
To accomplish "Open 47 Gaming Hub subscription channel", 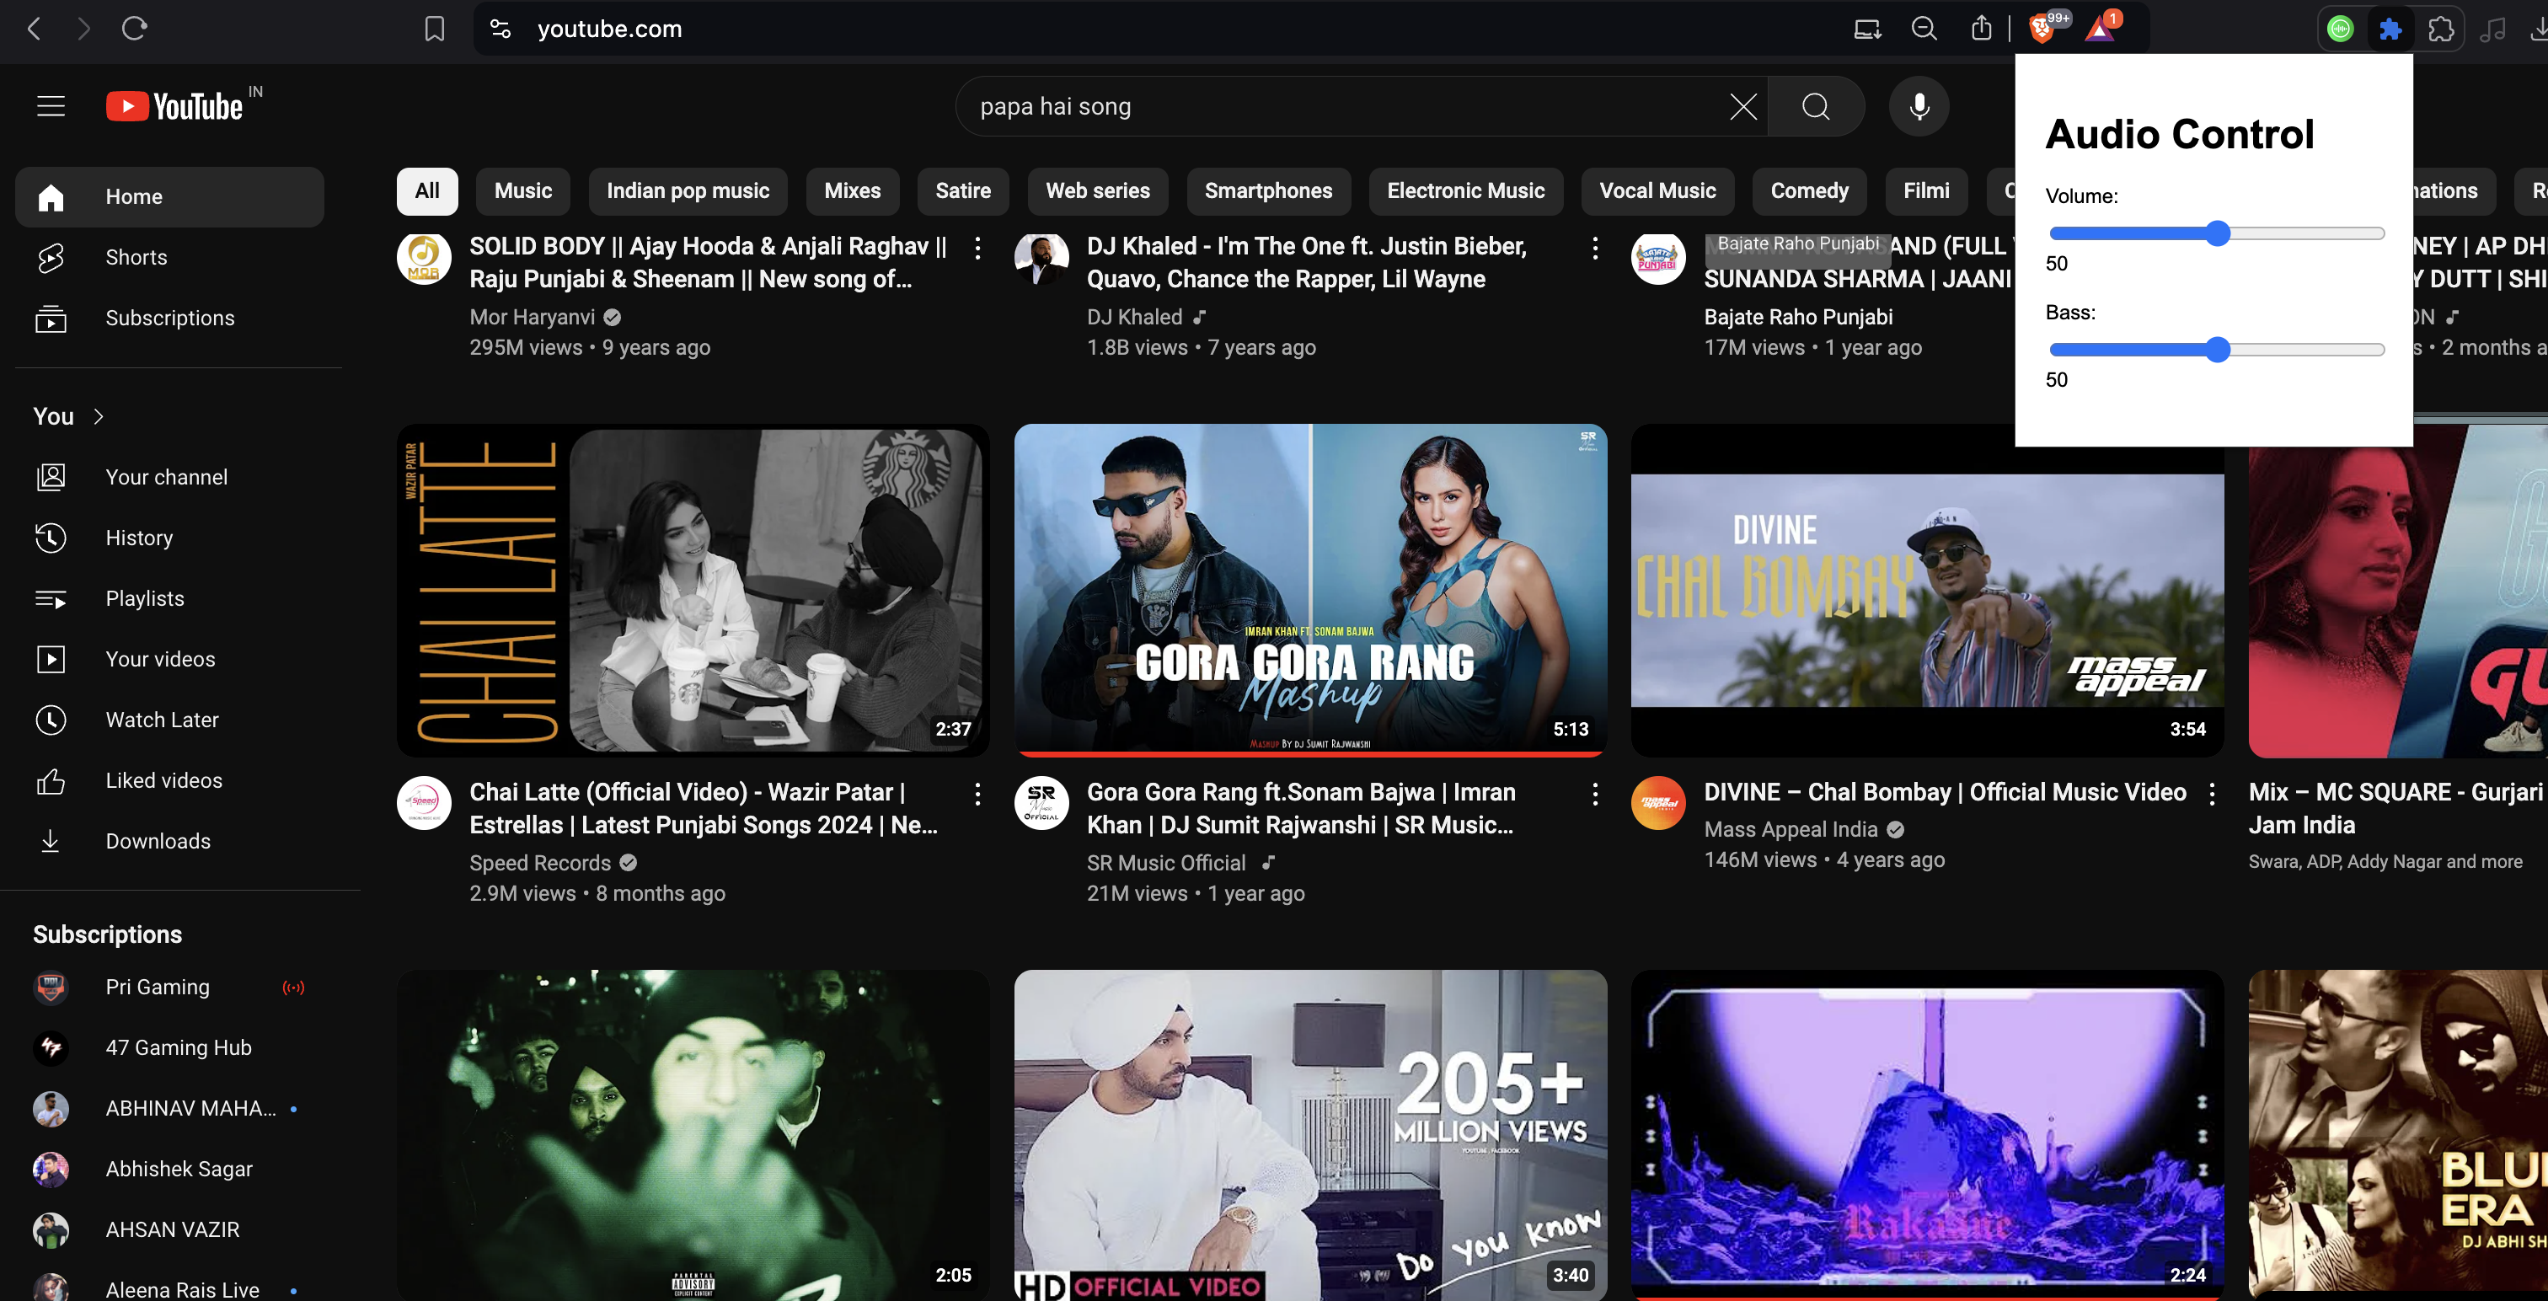I will click(x=169, y=1047).
